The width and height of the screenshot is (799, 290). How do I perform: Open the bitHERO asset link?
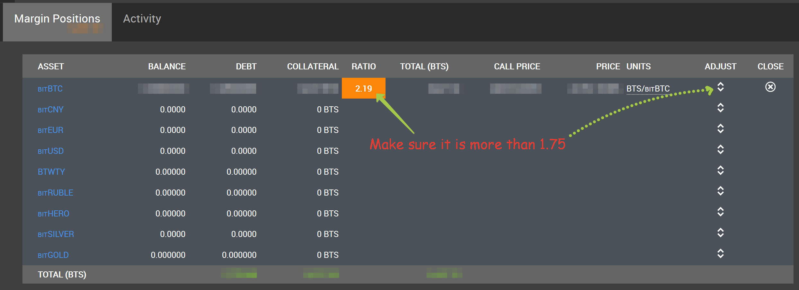[54, 214]
